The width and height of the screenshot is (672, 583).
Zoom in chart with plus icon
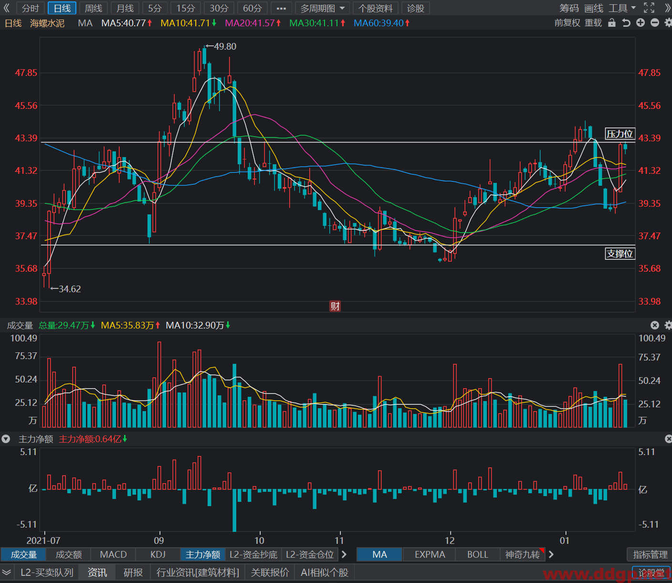click(640, 23)
